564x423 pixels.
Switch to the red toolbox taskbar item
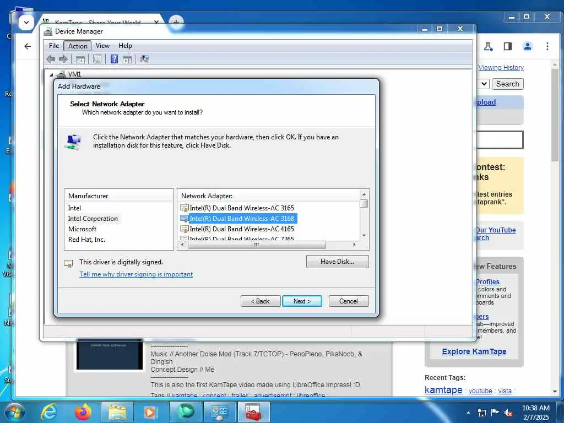pyautogui.click(x=253, y=412)
